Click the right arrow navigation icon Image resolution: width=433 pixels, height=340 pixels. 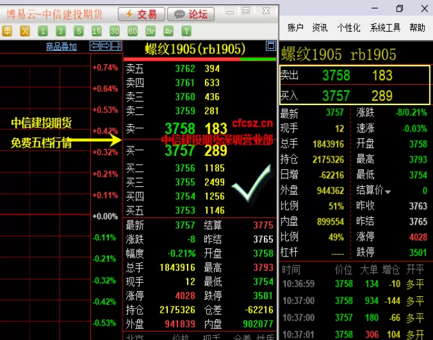coord(105,46)
